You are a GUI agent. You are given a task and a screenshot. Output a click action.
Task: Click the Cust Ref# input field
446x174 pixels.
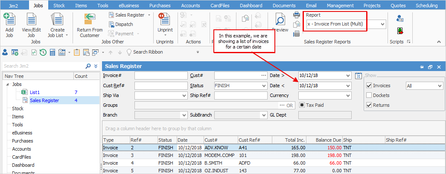point(161,86)
